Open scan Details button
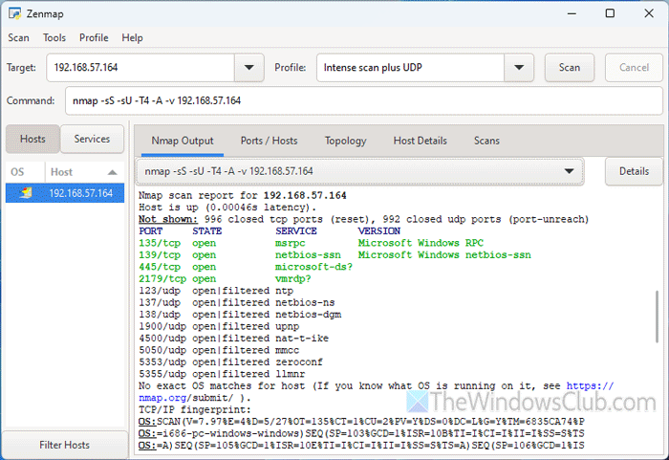The width and height of the screenshot is (669, 460). pyautogui.click(x=634, y=171)
